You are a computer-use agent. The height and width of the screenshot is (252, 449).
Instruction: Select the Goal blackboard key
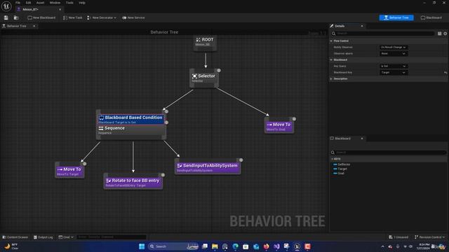pos(341,173)
